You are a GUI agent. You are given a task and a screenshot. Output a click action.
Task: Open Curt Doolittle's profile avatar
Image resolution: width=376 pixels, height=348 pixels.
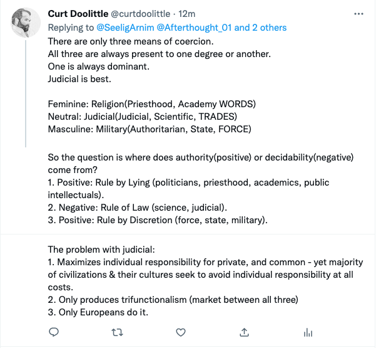[x=26, y=23]
